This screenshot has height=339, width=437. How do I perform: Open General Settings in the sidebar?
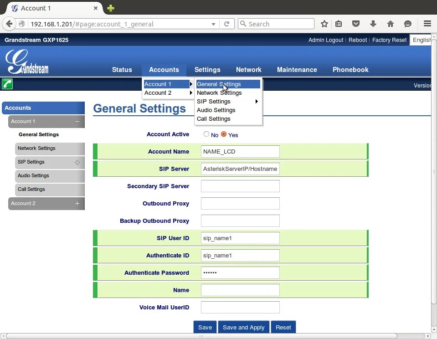click(x=39, y=134)
